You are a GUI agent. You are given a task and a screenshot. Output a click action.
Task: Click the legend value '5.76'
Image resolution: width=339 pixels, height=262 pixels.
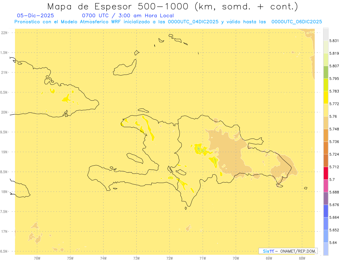click(333, 116)
